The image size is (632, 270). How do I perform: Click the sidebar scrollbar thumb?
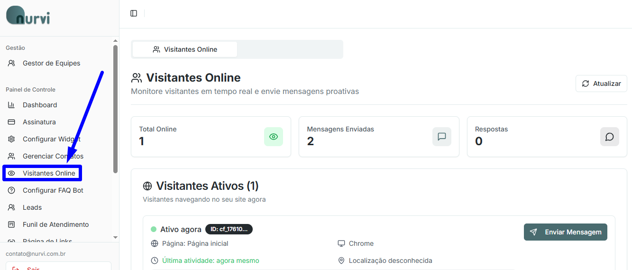pos(115,109)
